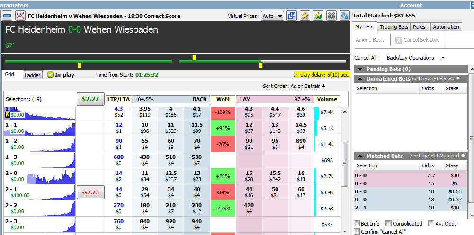Click the Volume column header
Screen dimensions: 474x235
pos(327,99)
